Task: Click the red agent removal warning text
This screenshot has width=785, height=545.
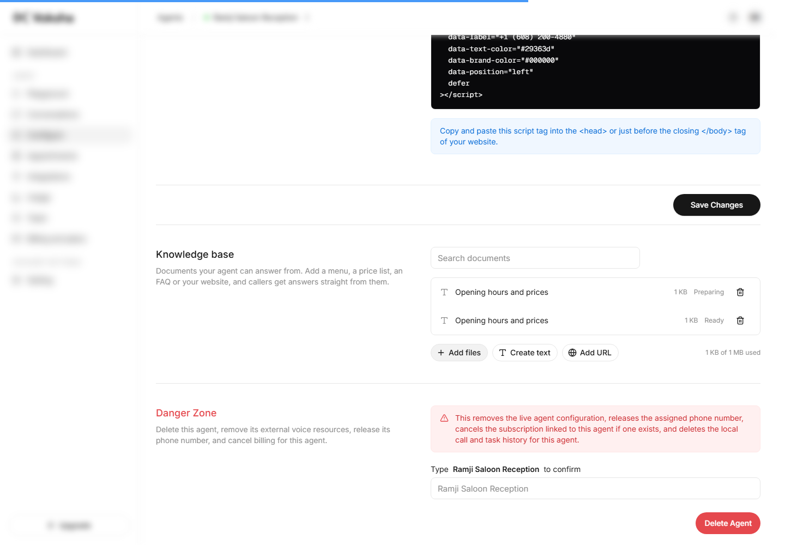Action: (599, 429)
